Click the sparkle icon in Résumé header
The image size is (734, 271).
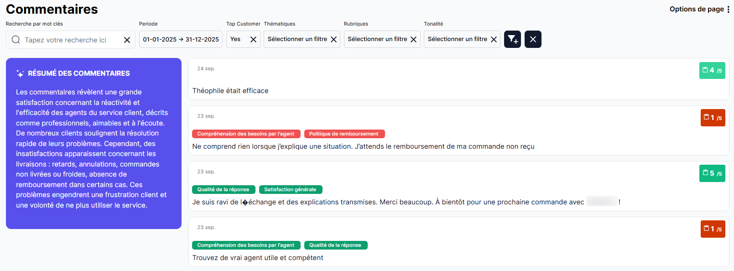point(20,73)
